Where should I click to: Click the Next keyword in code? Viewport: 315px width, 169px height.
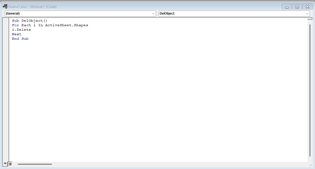pos(17,34)
